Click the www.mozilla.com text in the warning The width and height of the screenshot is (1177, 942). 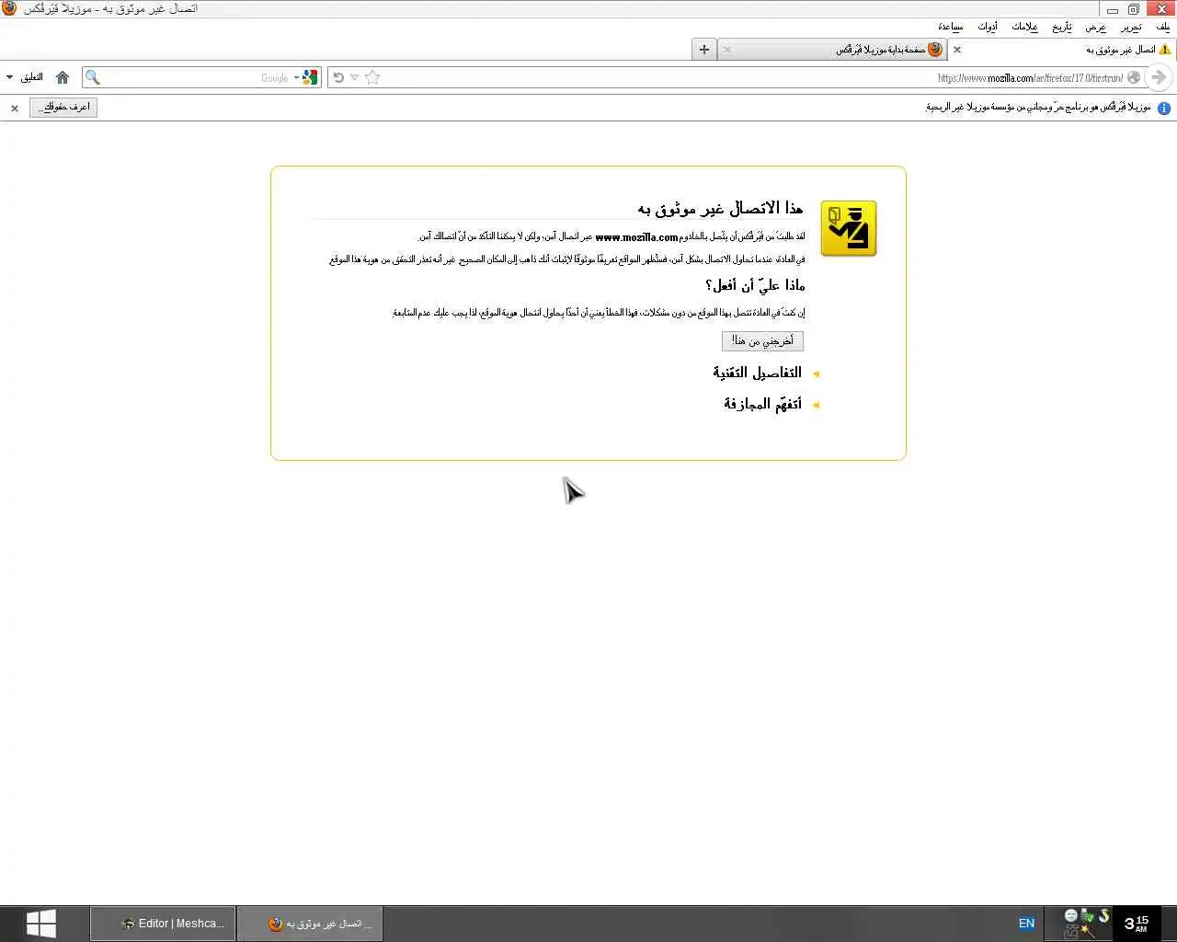click(x=636, y=237)
